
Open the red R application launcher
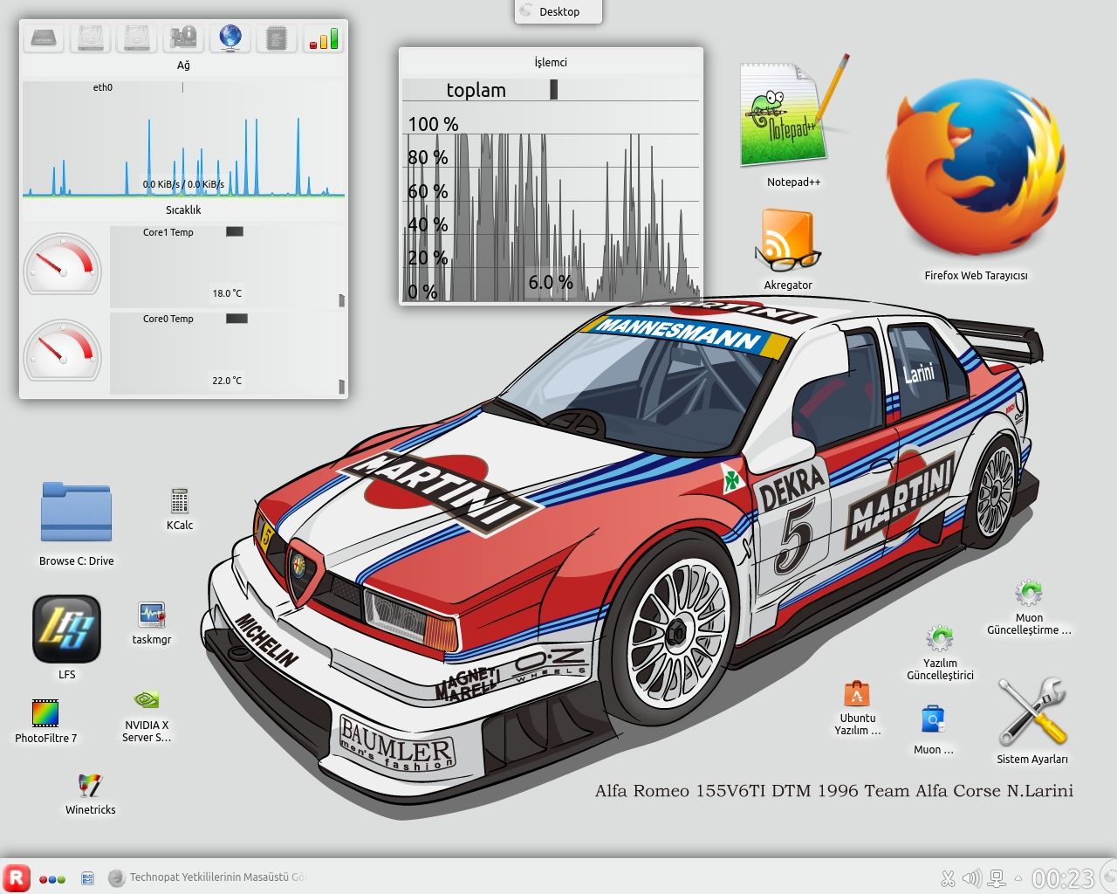(x=16, y=877)
